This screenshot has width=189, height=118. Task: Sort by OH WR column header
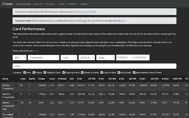pyautogui.click(x=112, y=79)
